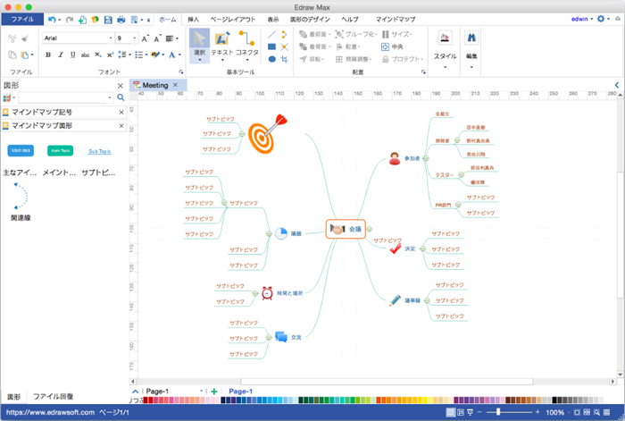
Task: Toggle strikethrough abc formatting
Action: (x=86, y=55)
